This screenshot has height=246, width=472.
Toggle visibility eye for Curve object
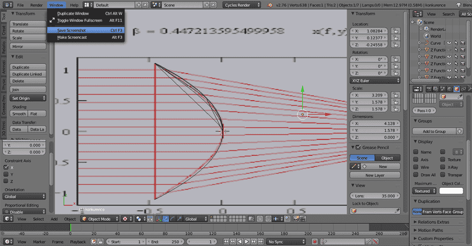pos(449,43)
